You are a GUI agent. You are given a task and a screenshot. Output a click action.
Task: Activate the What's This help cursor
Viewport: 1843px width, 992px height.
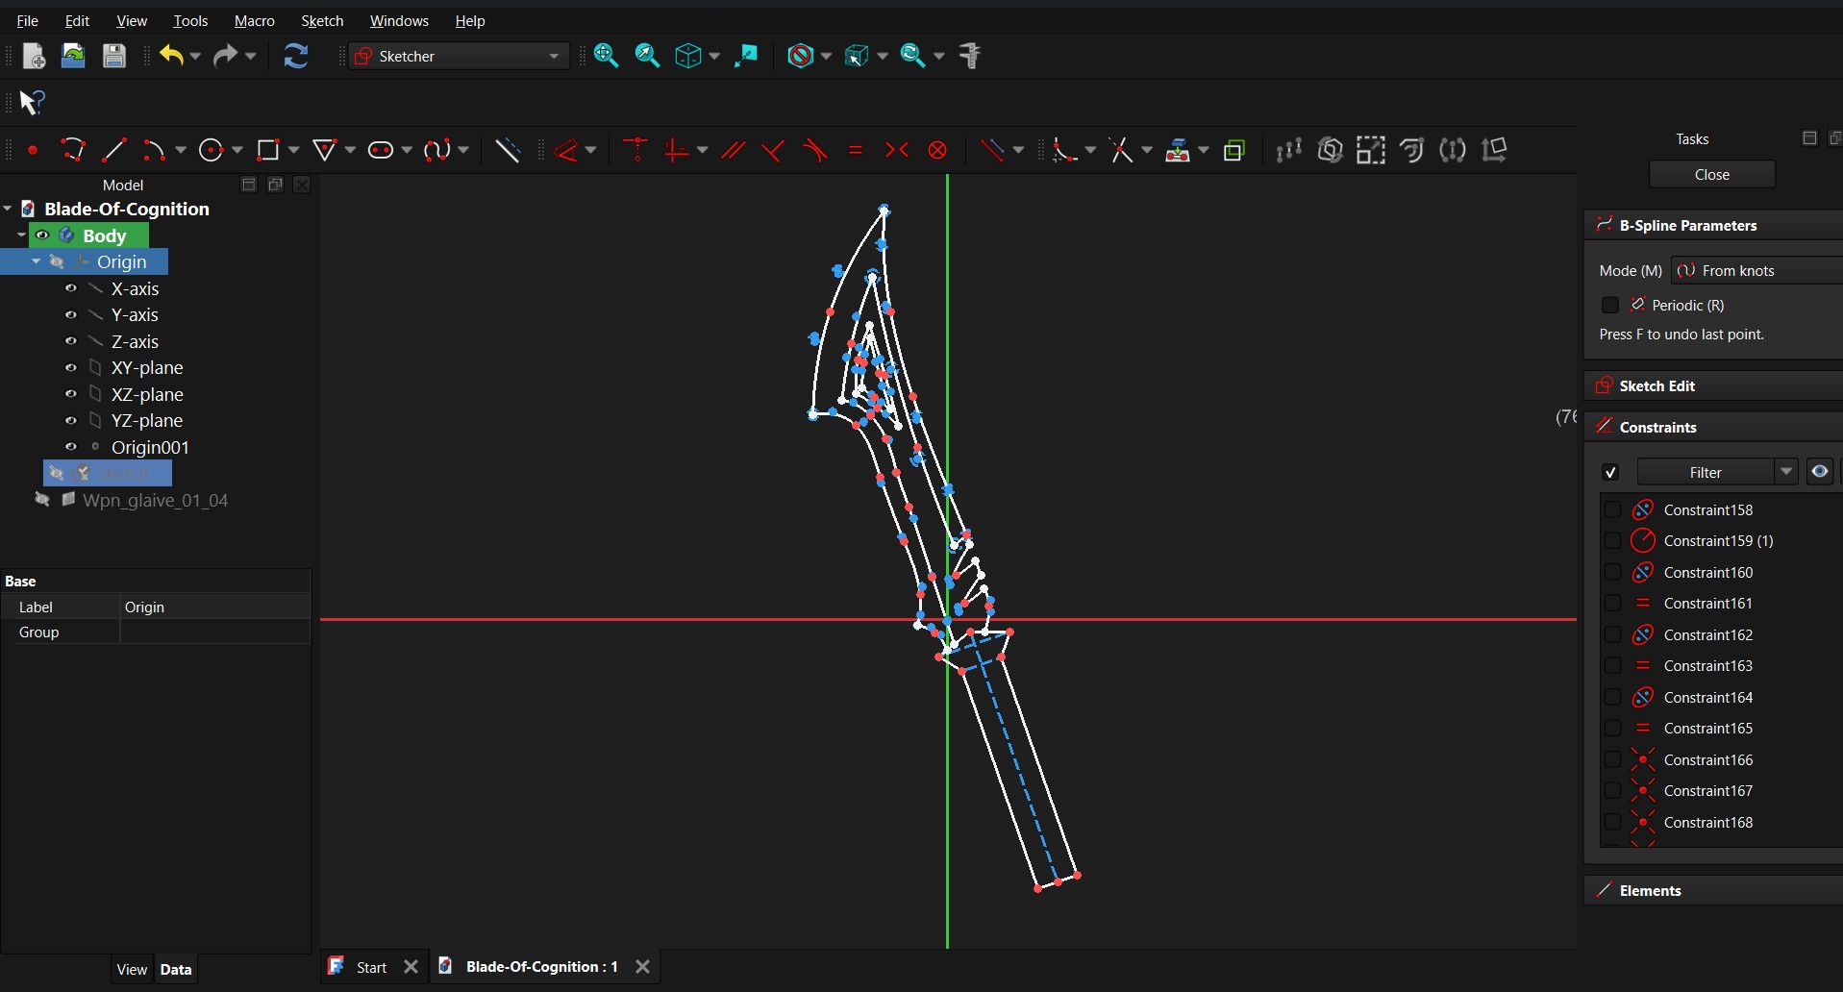pos(32,102)
